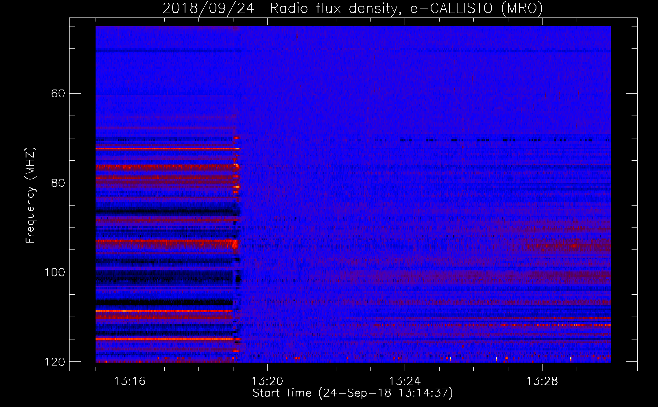Click the 80 MHz tick label
The image size is (658, 407).
coord(58,183)
